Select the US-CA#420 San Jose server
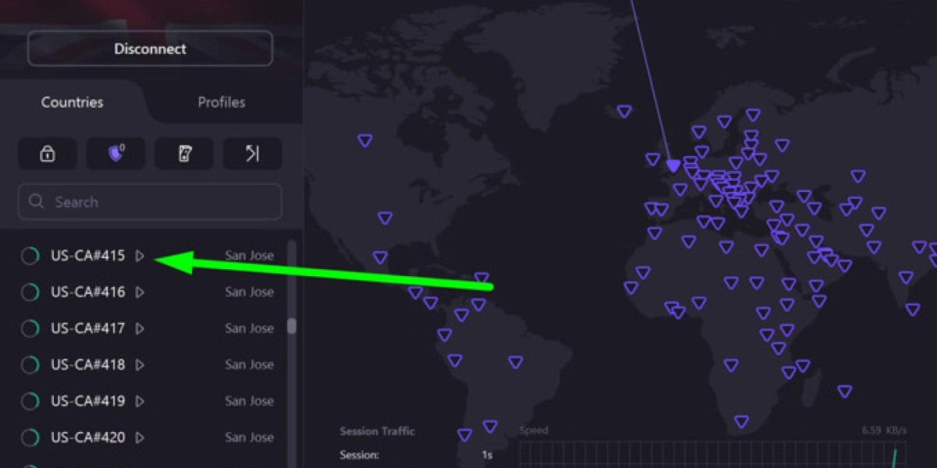Viewport: 937px width, 468px height. 87,438
